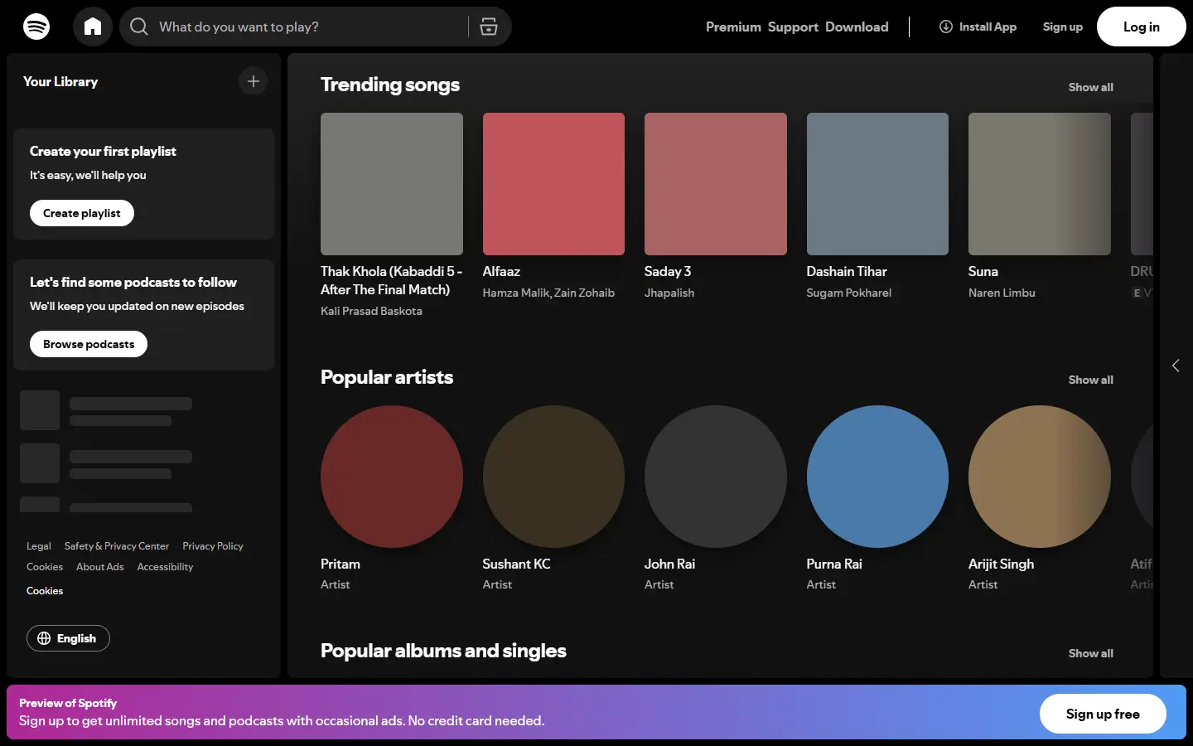The image size is (1193, 746).
Task: Open the Premium menu link
Action: point(733,27)
